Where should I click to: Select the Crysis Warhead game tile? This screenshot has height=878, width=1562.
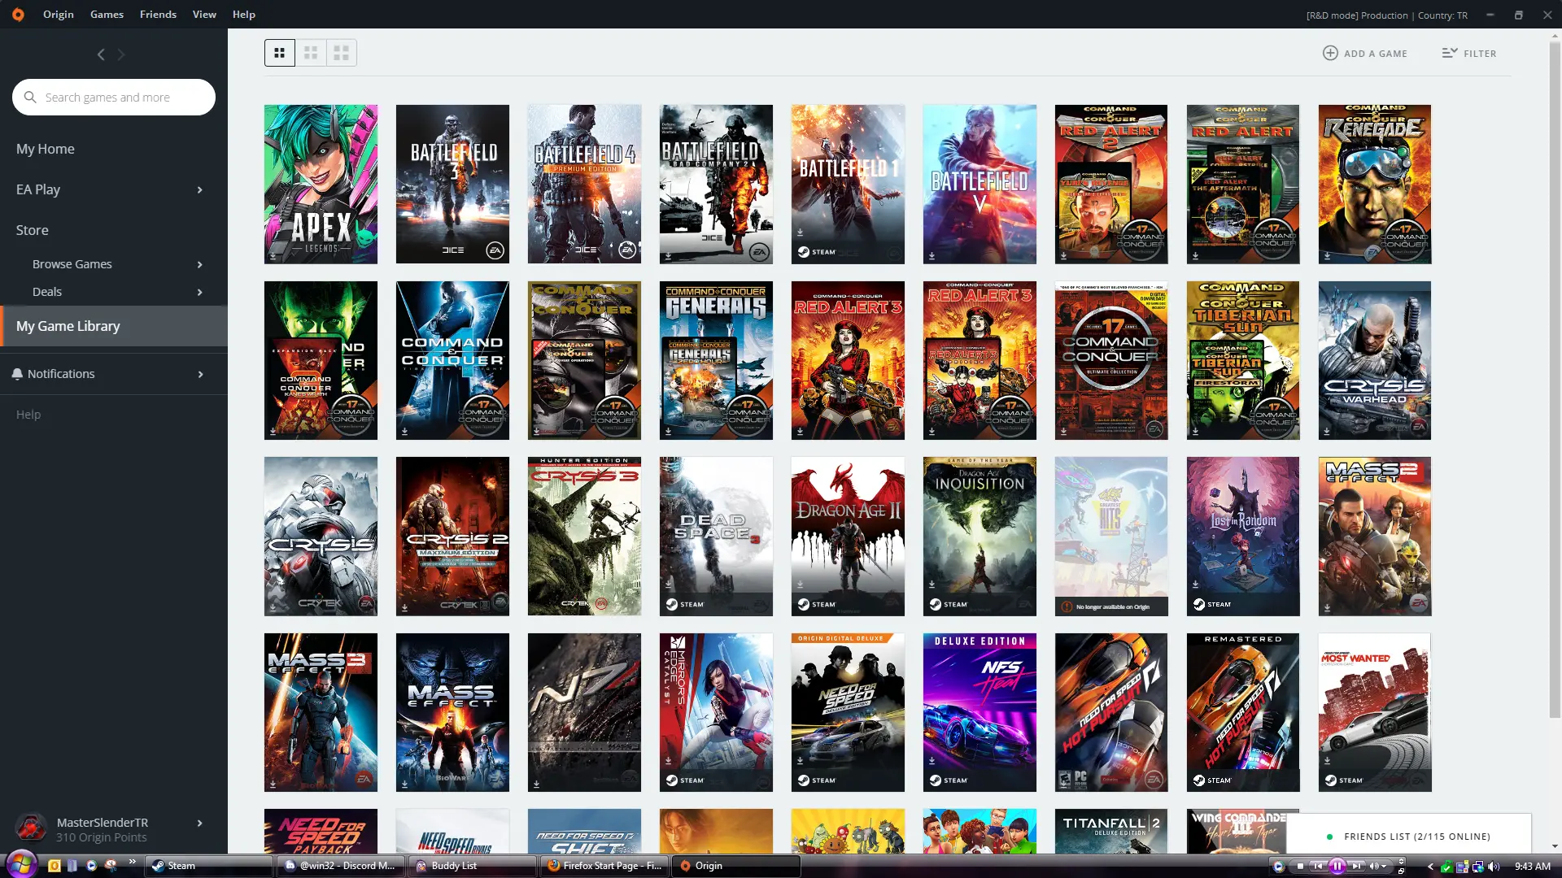tap(1375, 361)
